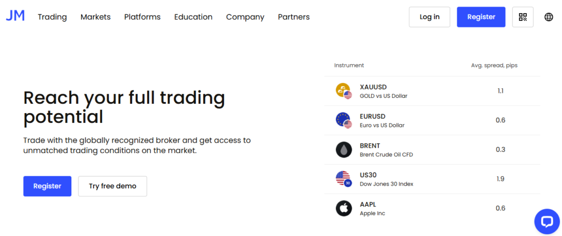Click the EURUSD euro flag icon
This screenshot has height=236, width=562.
click(344, 120)
